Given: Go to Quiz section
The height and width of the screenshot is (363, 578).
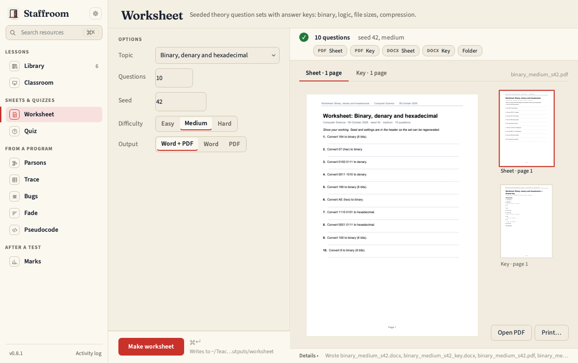Looking at the screenshot, I should point(54,131).
